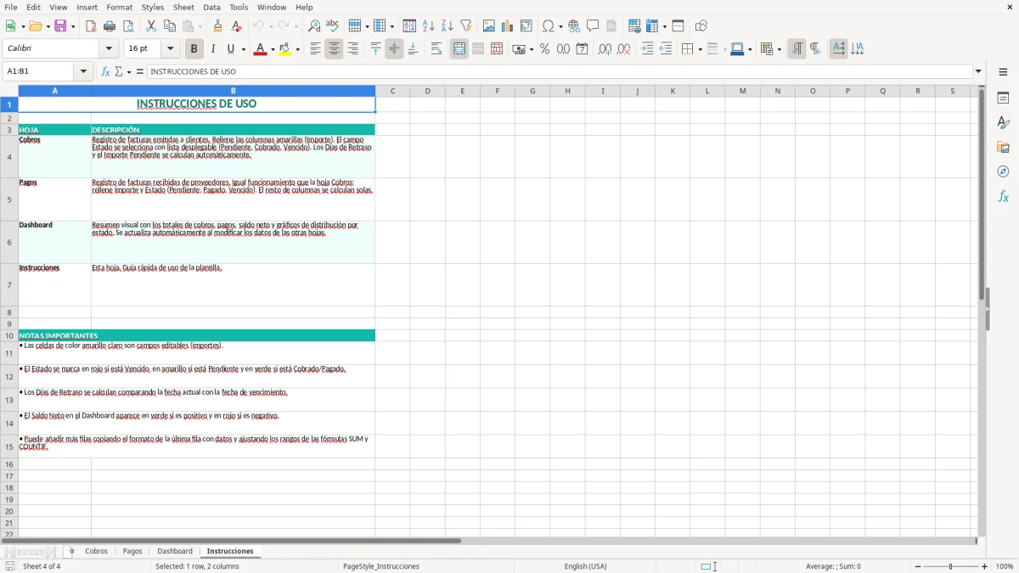Switch to the Dashboard sheet tab
The width and height of the screenshot is (1019, 573).
pos(175,552)
